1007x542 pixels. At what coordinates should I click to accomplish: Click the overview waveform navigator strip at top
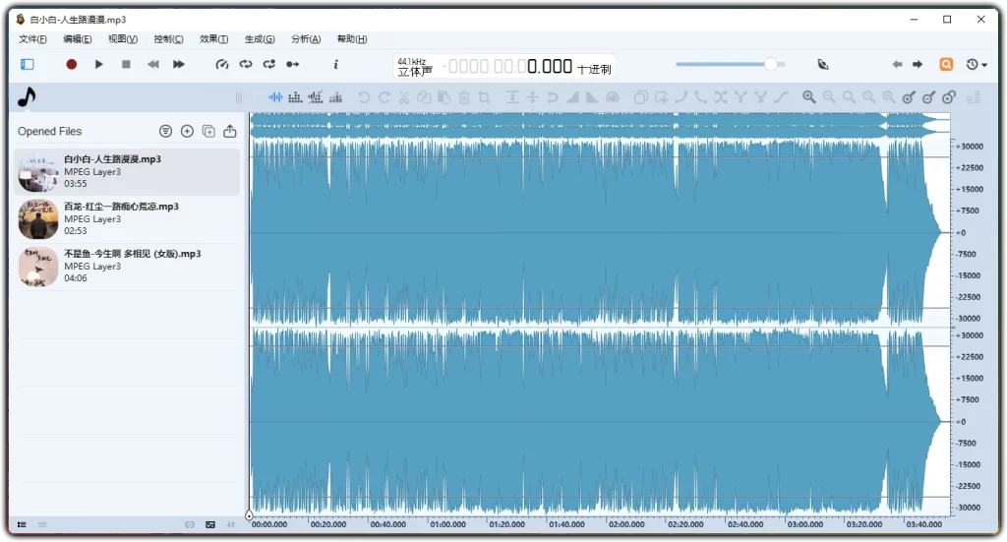600,124
